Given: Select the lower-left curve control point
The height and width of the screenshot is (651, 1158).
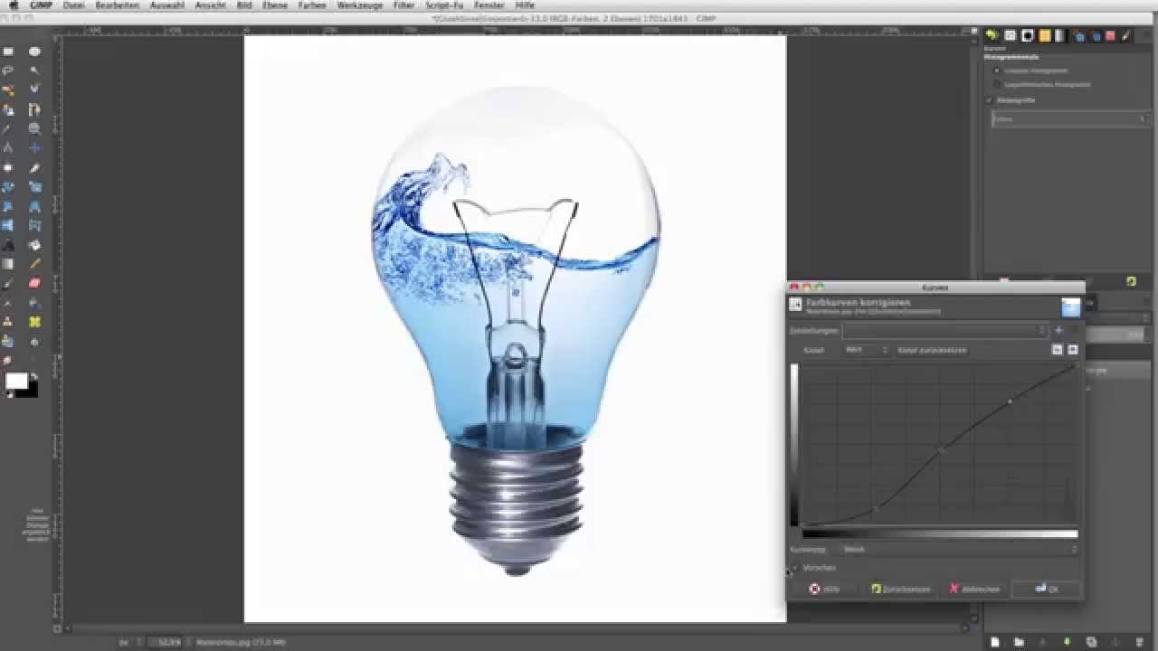Looking at the screenshot, I should click(875, 509).
